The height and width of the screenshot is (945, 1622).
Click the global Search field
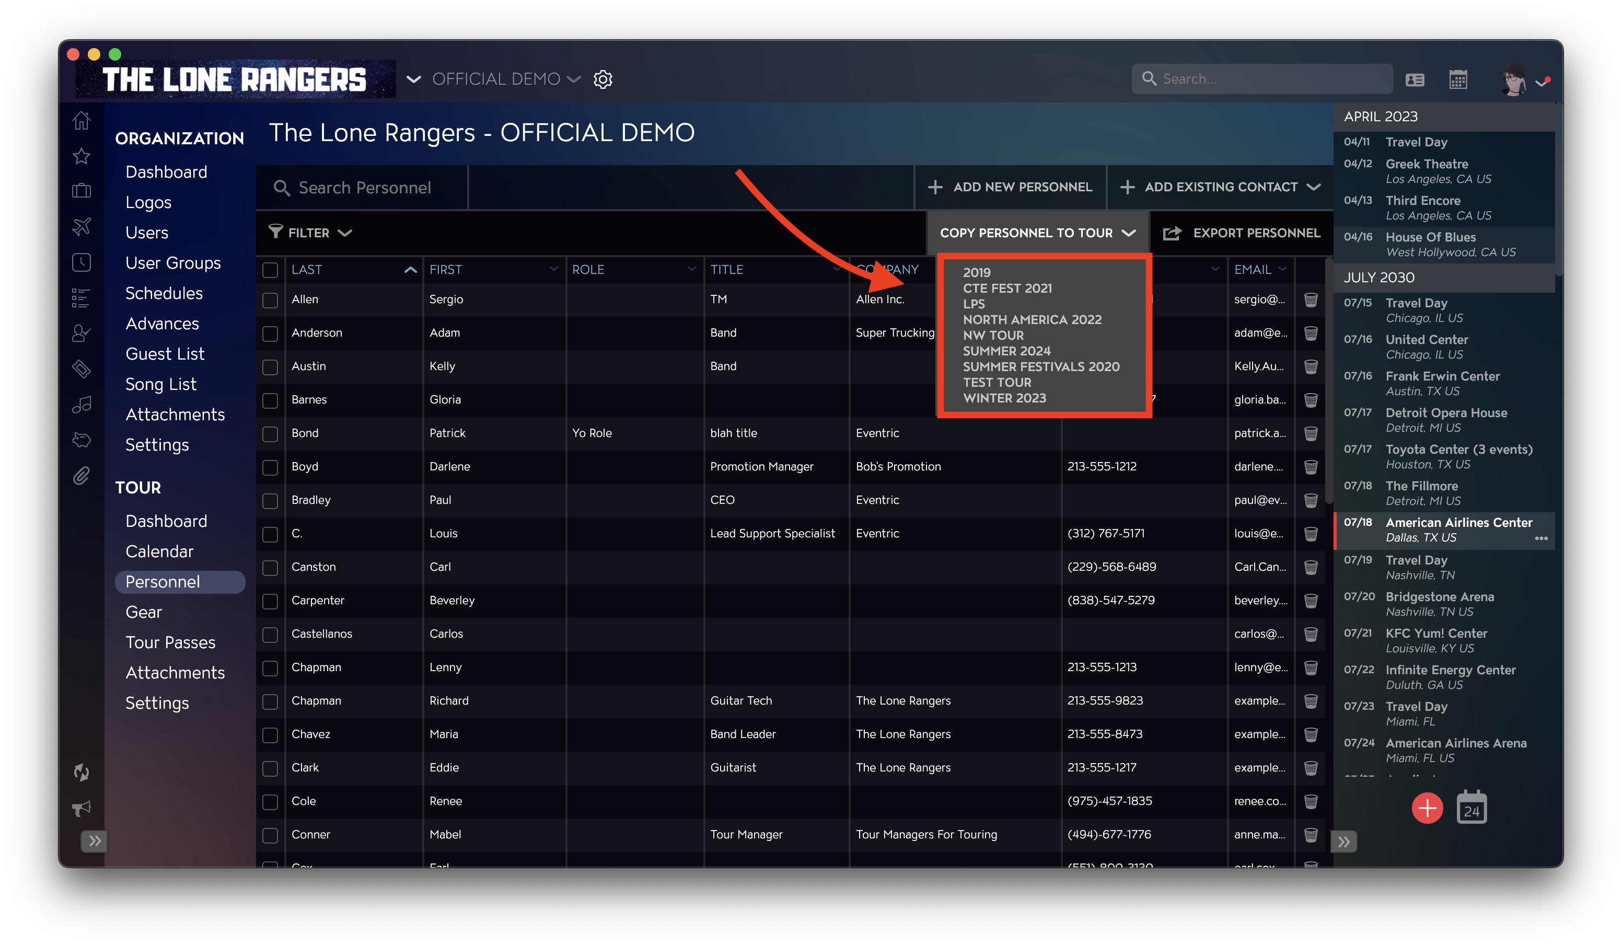pyautogui.click(x=1261, y=79)
